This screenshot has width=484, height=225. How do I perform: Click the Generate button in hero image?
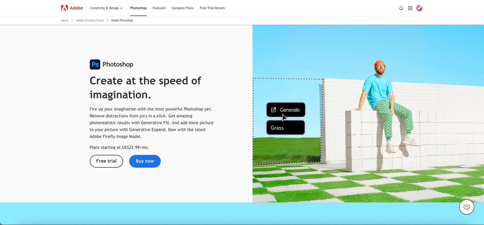tap(286, 110)
